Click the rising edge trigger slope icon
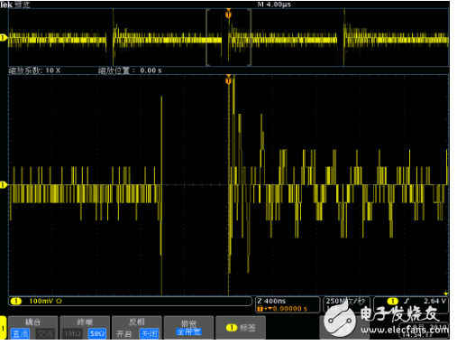457x345 pixels. coord(407,301)
